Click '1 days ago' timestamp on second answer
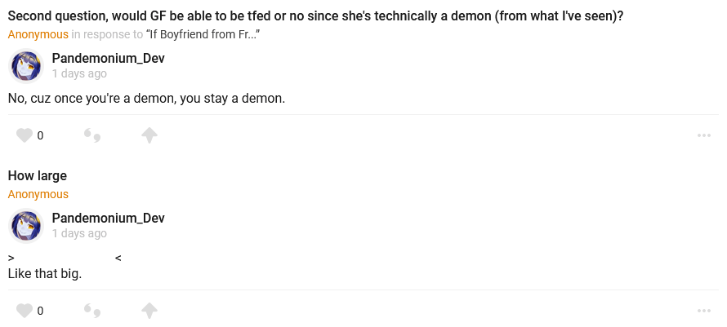Image resolution: width=727 pixels, height=327 pixels. click(79, 233)
